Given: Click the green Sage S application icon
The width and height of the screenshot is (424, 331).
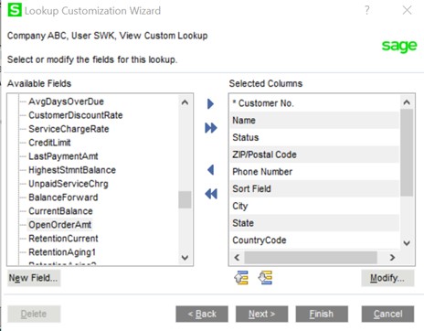Looking at the screenshot, I should click(x=15, y=10).
